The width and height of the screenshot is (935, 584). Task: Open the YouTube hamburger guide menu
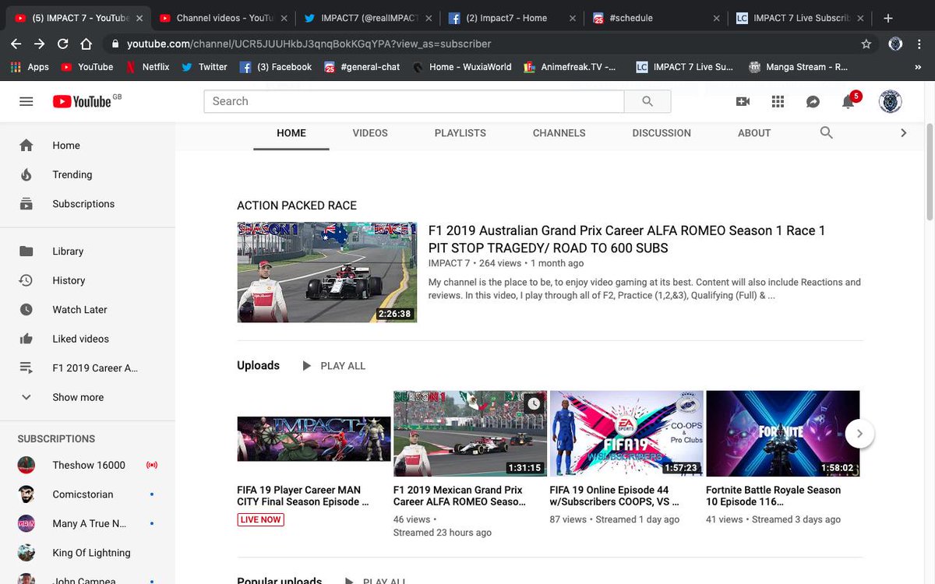(26, 101)
